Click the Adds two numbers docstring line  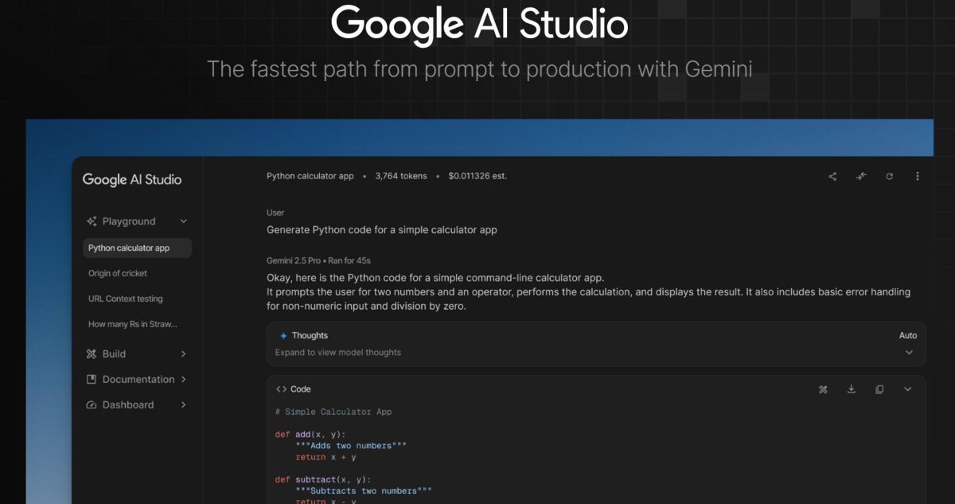[x=351, y=446]
